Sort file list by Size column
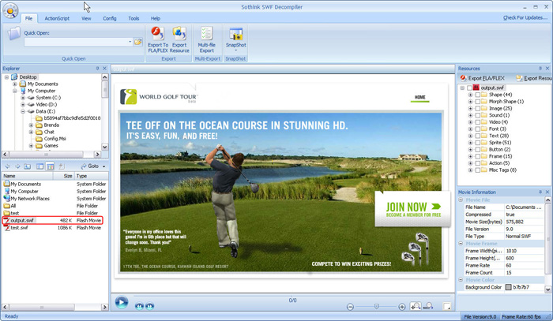Viewport: 553px width, 321px height. click(x=63, y=176)
